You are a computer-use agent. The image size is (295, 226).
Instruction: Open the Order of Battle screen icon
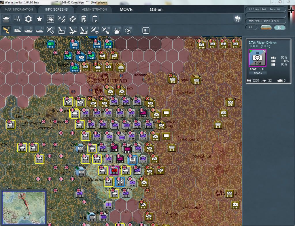click(6, 19)
